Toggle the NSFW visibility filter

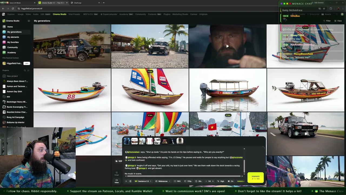(x=118, y=161)
